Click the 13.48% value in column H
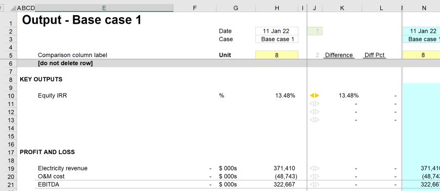 point(285,96)
